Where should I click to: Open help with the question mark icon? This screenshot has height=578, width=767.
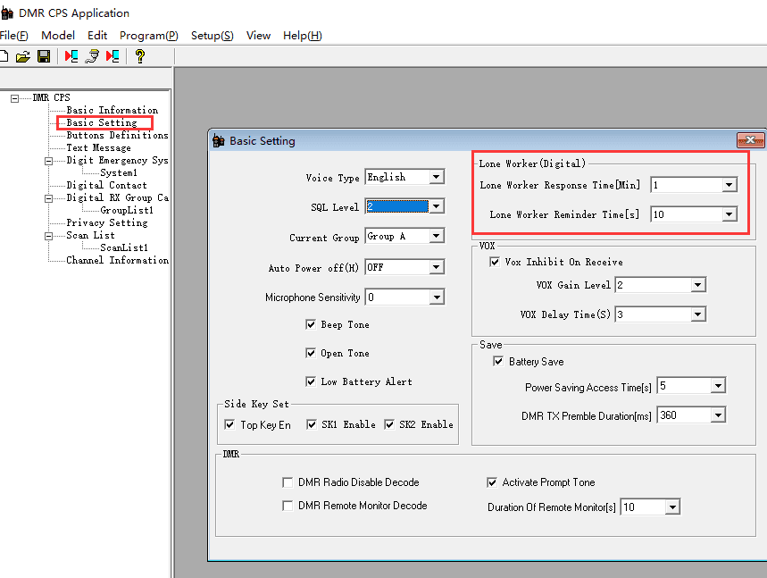(x=140, y=56)
